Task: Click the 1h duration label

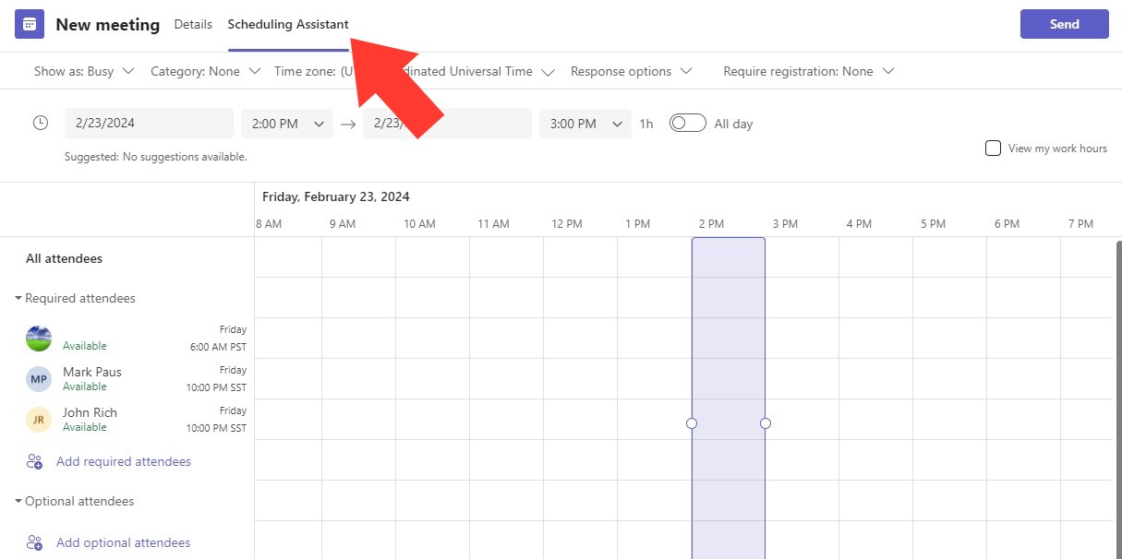Action: (x=646, y=124)
